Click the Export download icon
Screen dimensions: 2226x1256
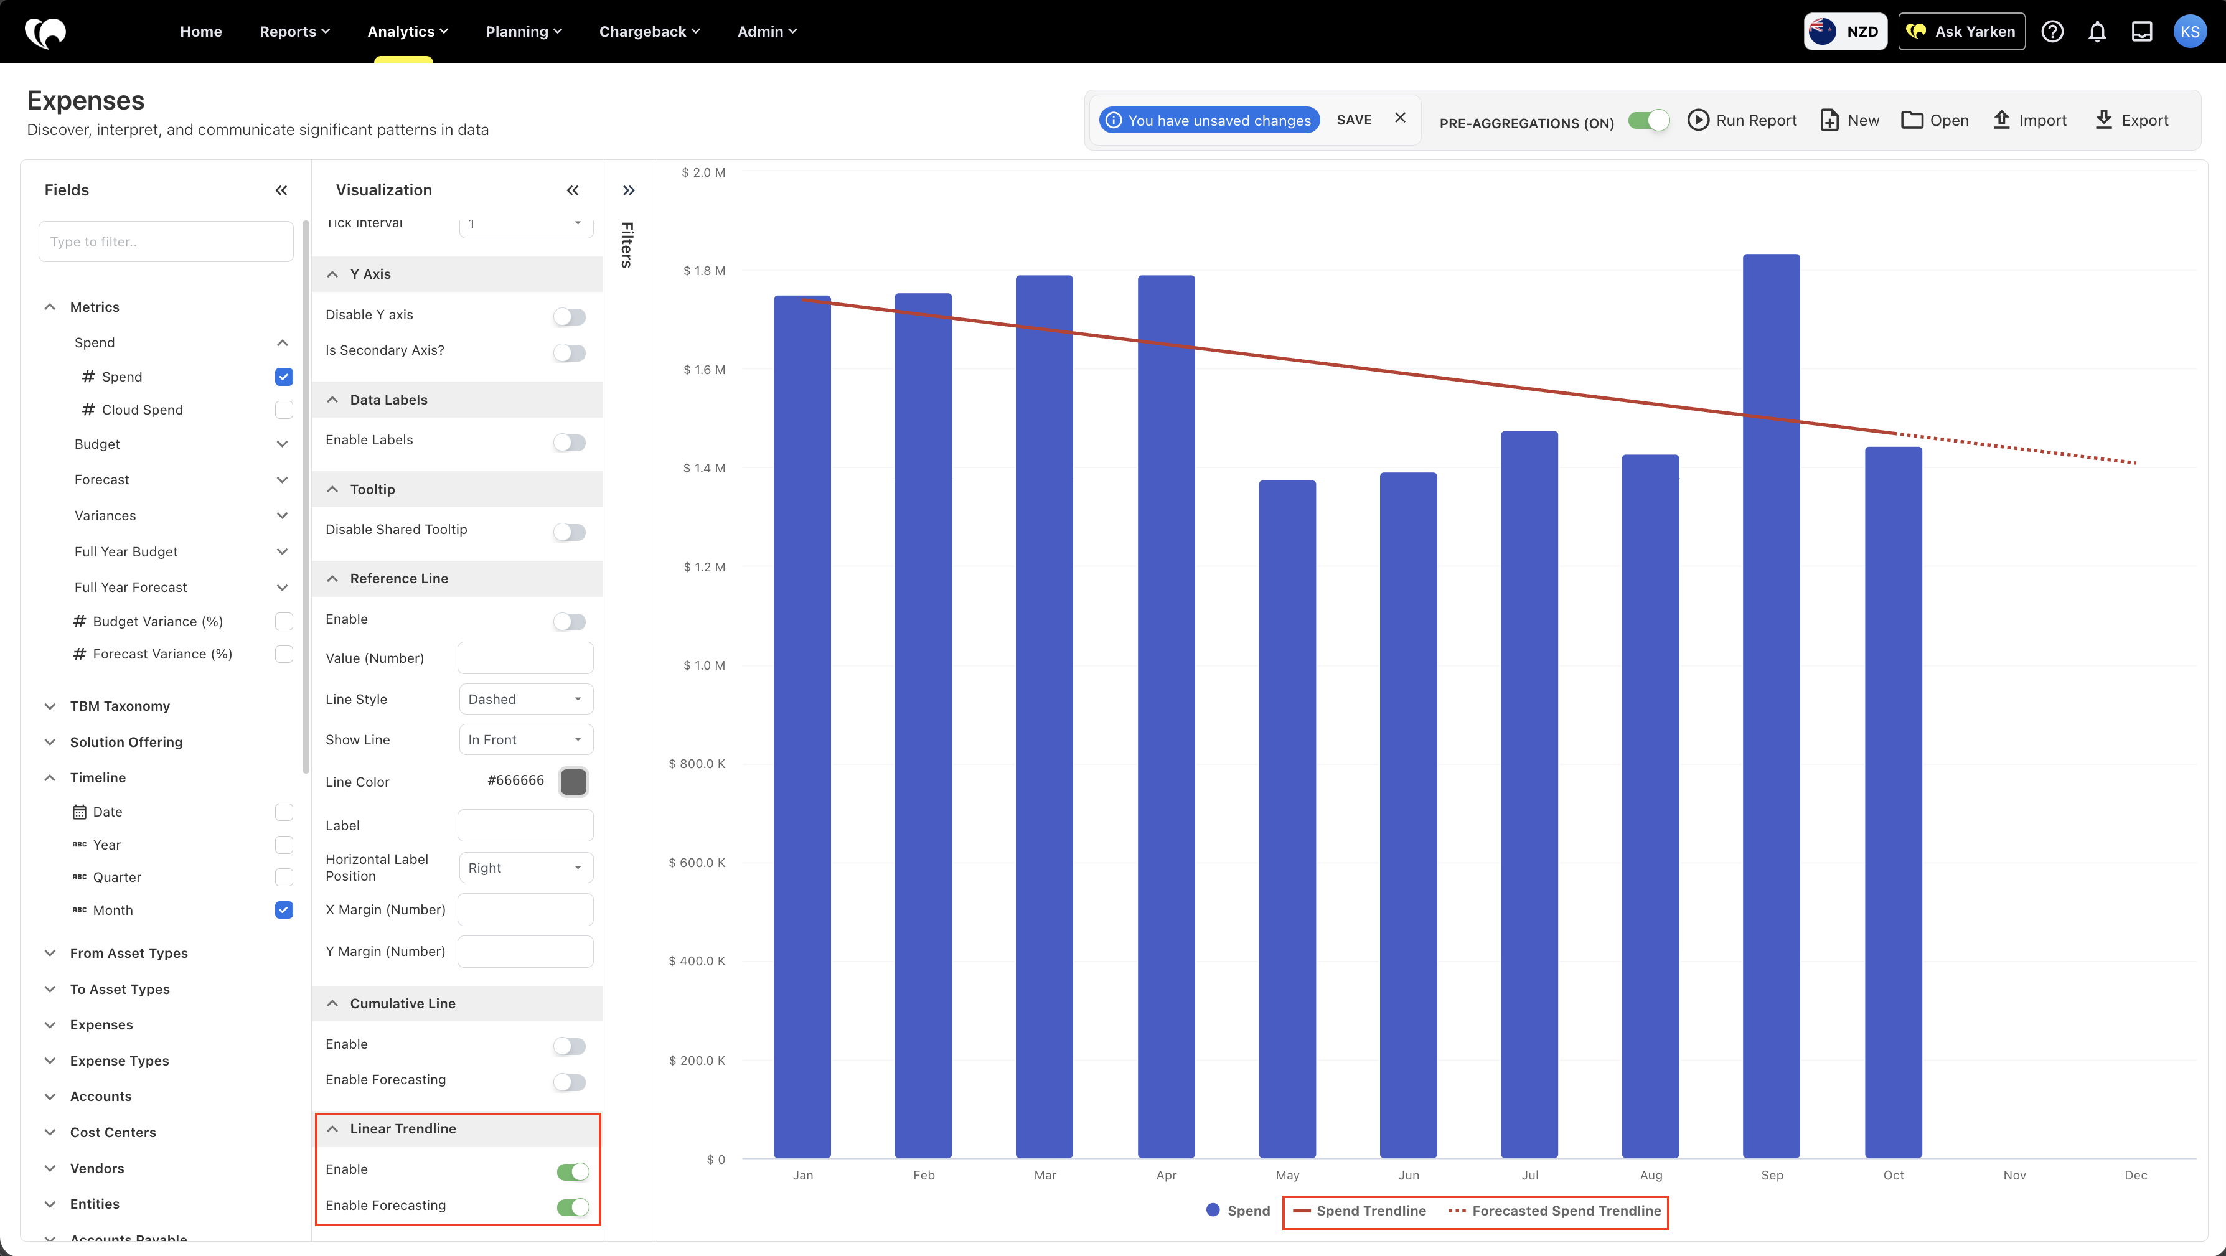click(x=2104, y=120)
